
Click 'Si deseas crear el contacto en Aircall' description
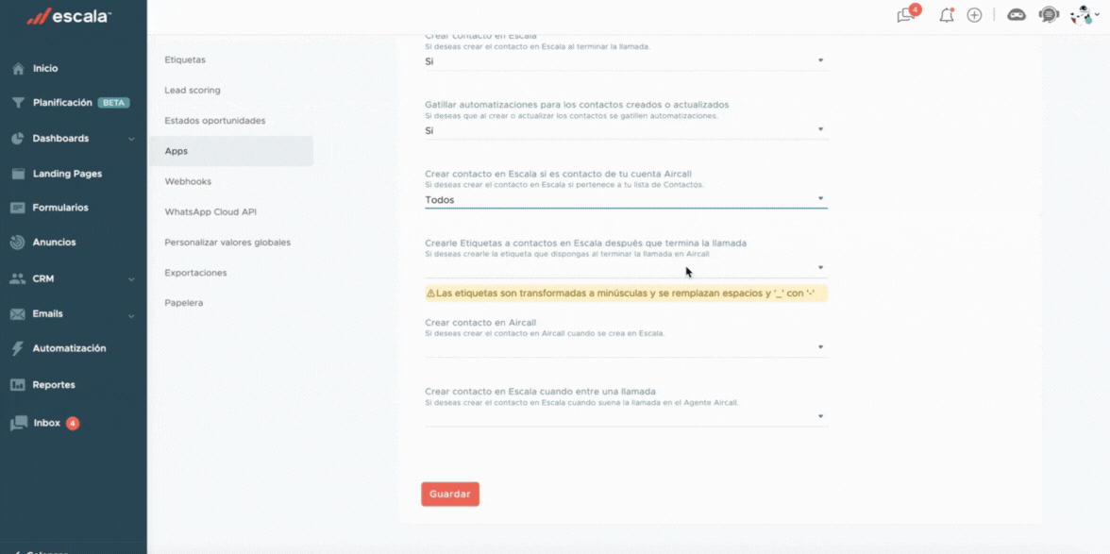coord(545,332)
